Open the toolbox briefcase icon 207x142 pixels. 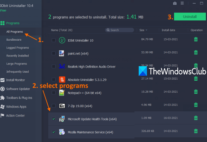[x=175, y=3]
